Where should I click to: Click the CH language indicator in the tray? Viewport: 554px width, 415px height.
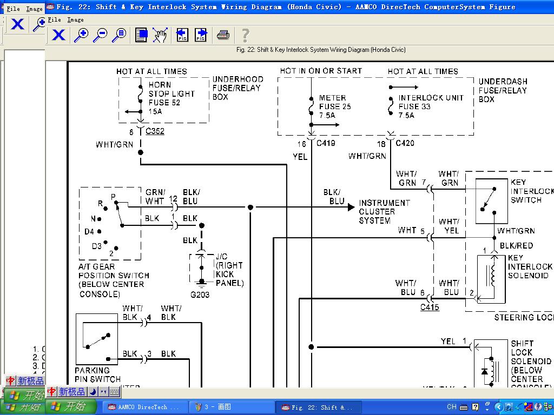[452, 407]
